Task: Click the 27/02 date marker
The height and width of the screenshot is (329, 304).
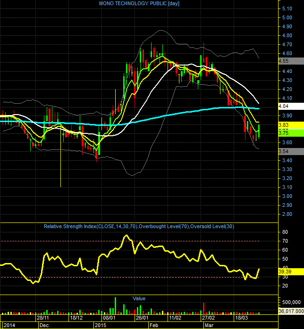Action: point(208,318)
